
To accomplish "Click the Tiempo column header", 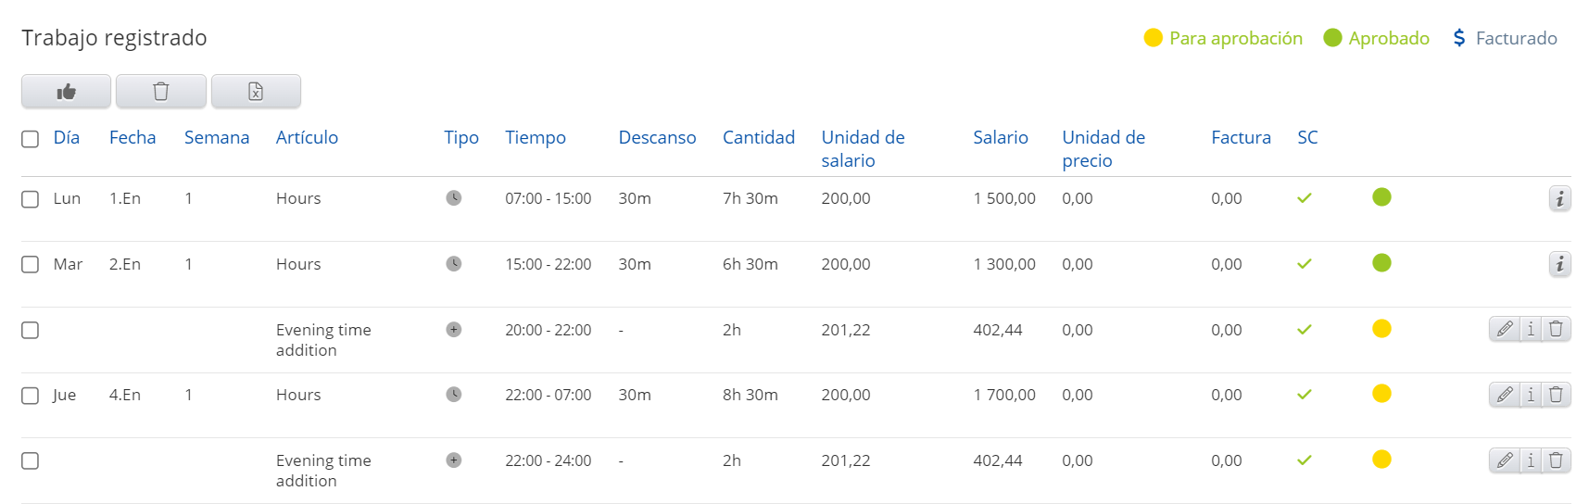I will 536,137.
